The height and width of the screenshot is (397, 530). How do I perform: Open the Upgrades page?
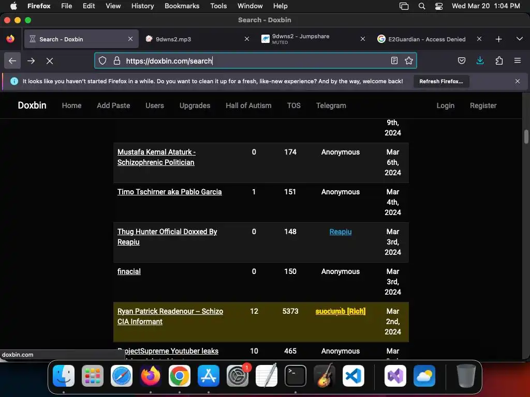(x=195, y=105)
